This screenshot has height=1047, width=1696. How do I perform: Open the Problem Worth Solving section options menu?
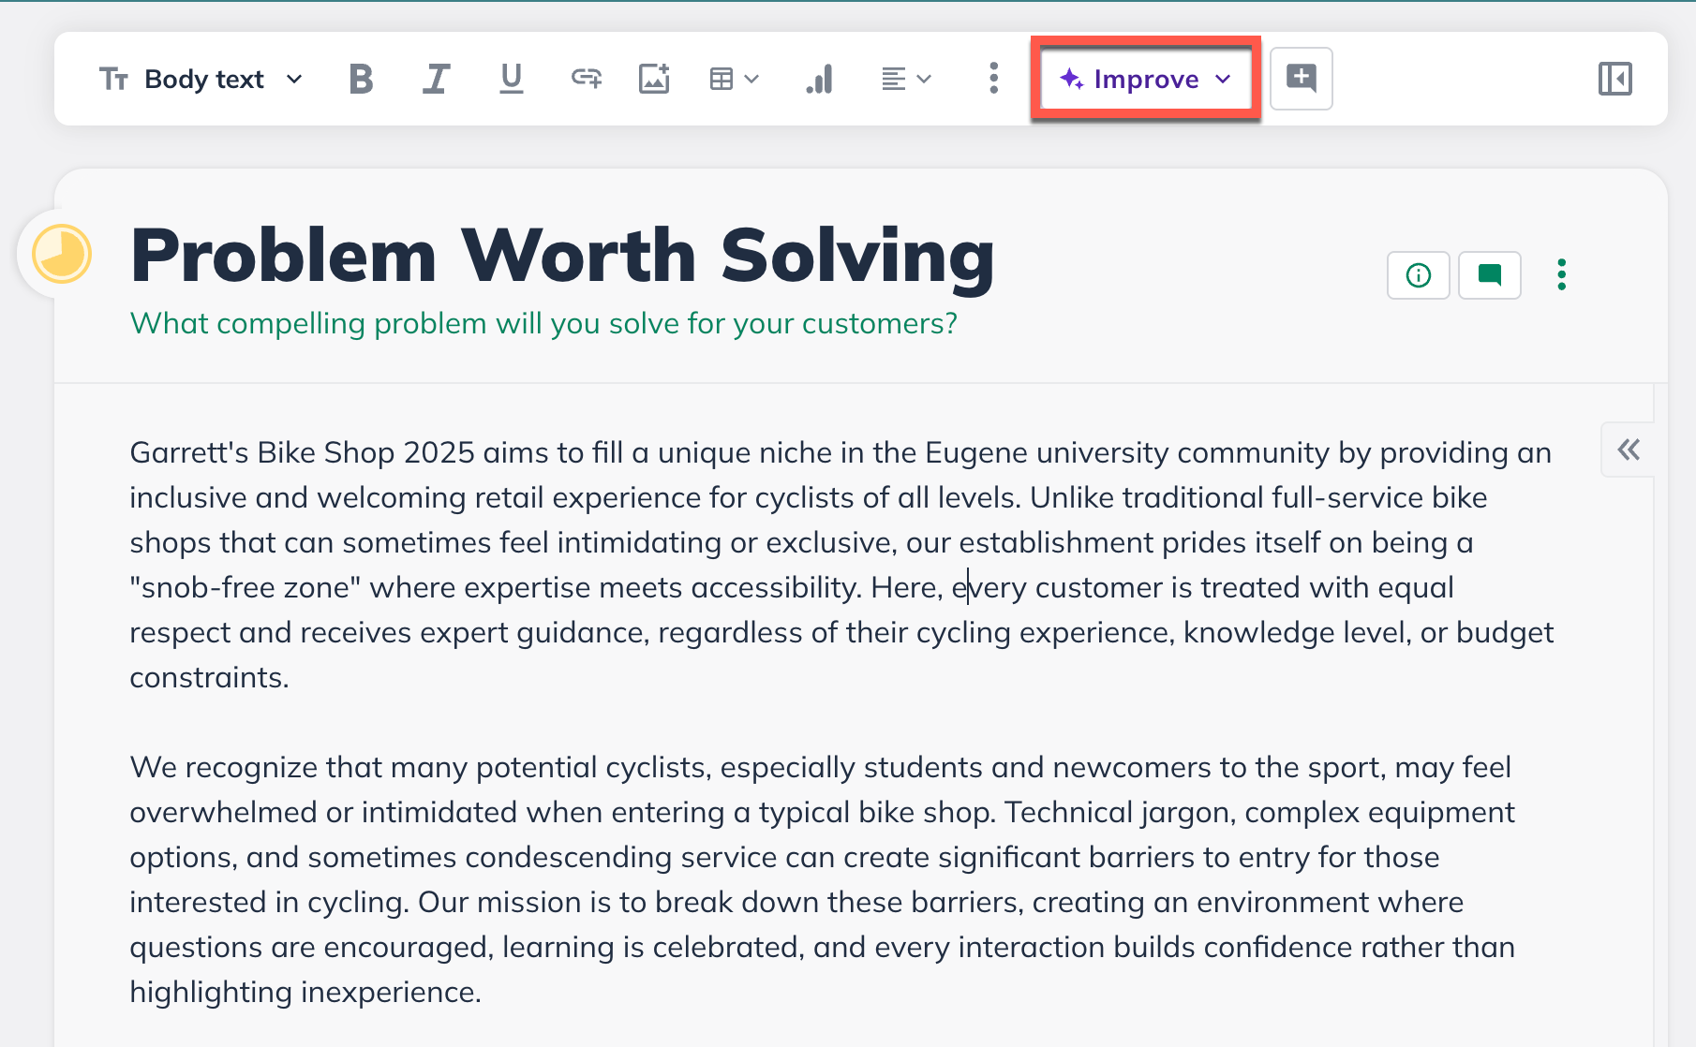click(x=1561, y=275)
